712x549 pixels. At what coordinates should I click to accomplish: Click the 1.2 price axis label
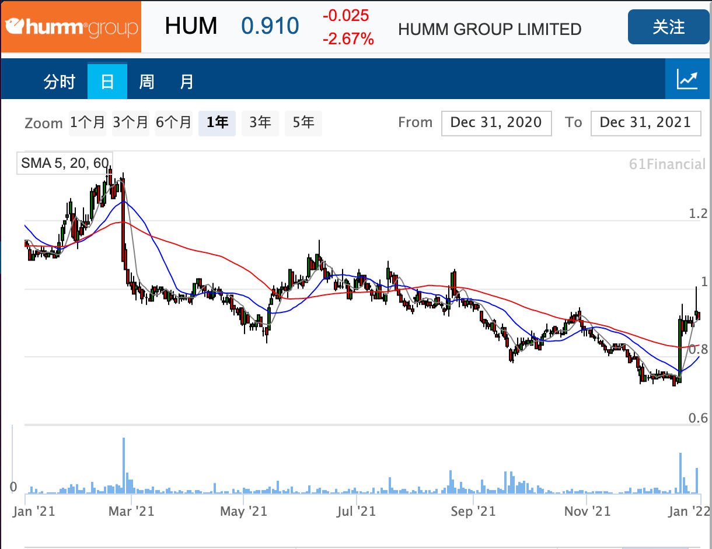(x=697, y=213)
